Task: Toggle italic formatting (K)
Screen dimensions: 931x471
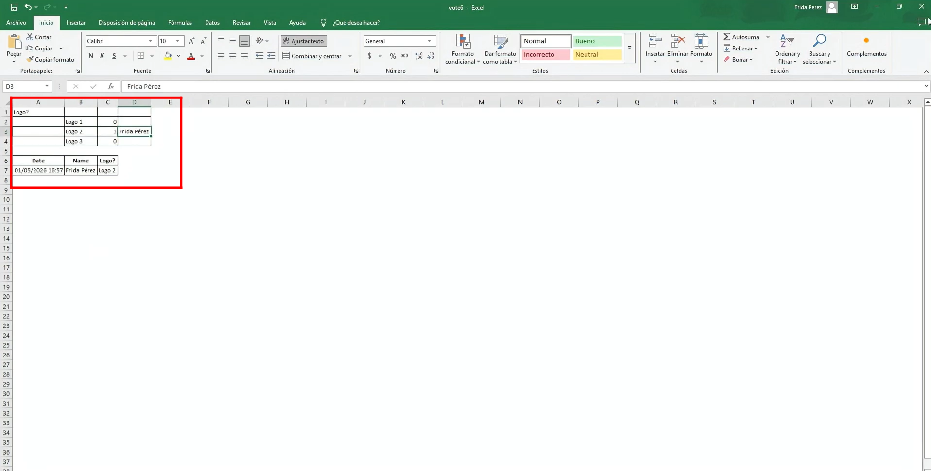Action: [x=102, y=56]
